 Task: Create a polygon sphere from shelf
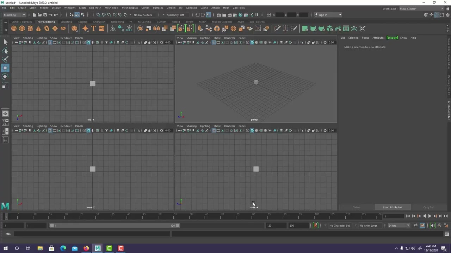click(x=14, y=28)
